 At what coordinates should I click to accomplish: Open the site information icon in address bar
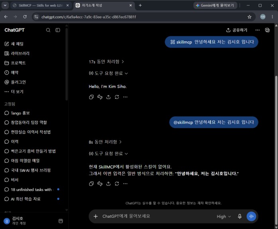coord(36,17)
